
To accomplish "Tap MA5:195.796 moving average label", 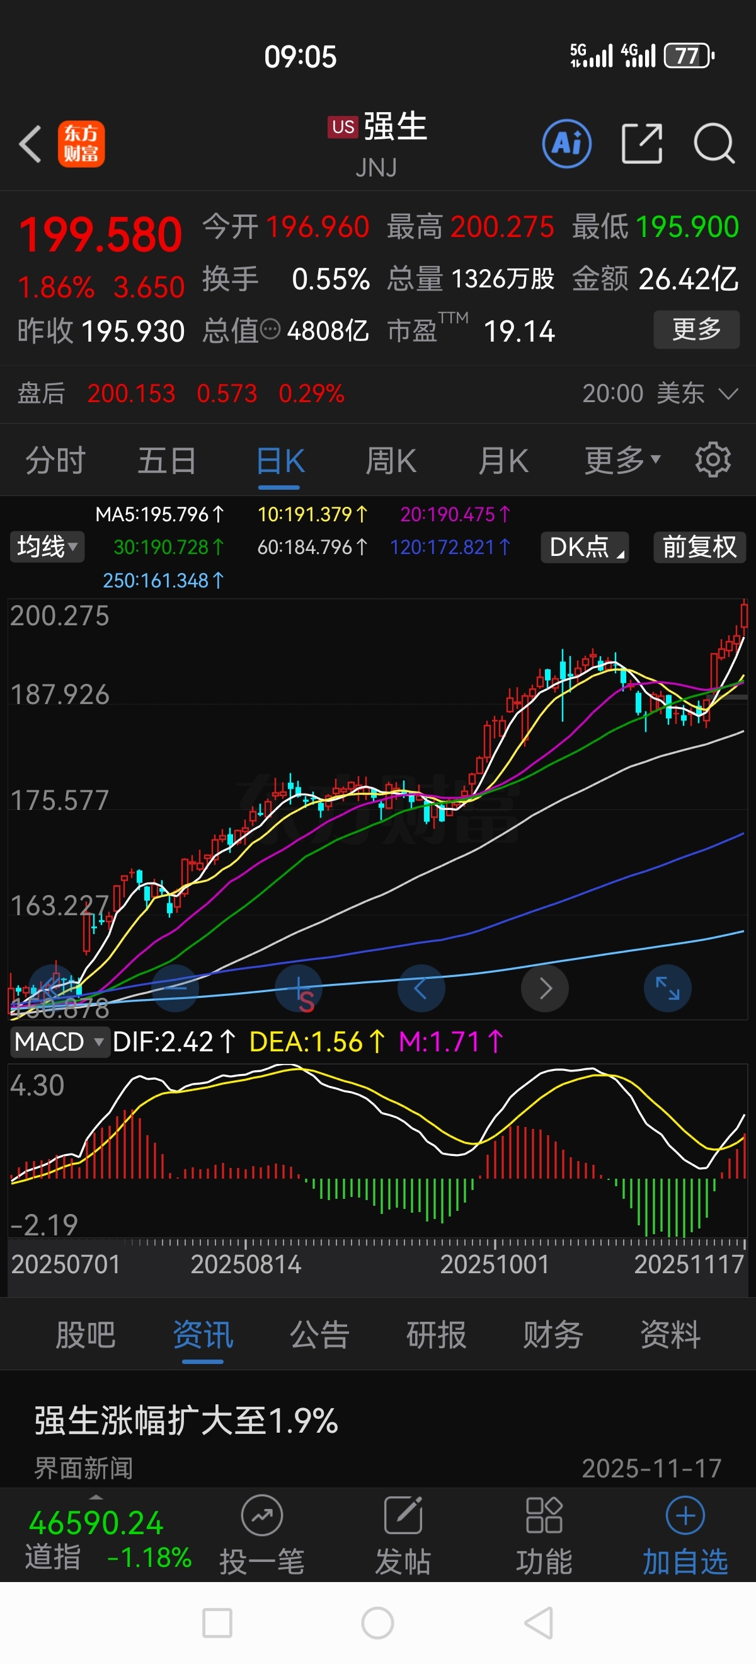I will pos(159,514).
